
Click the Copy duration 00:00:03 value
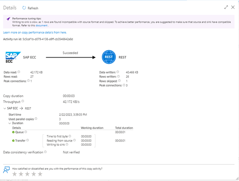click(69, 96)
